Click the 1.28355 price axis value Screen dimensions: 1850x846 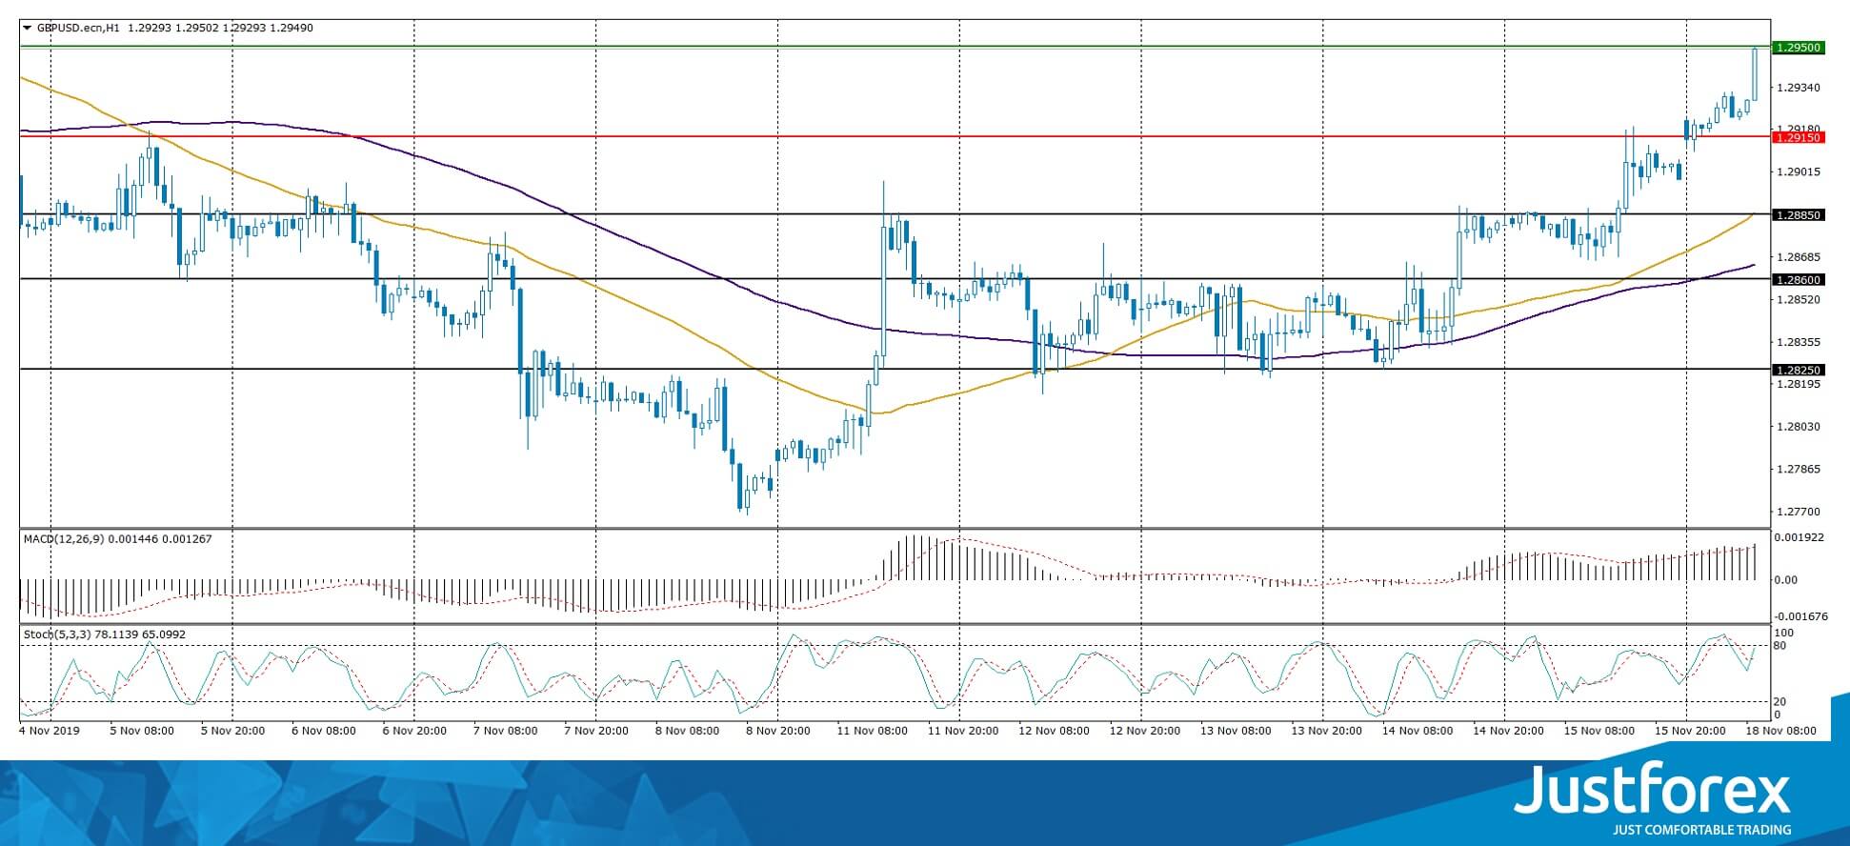[1797, 342]
